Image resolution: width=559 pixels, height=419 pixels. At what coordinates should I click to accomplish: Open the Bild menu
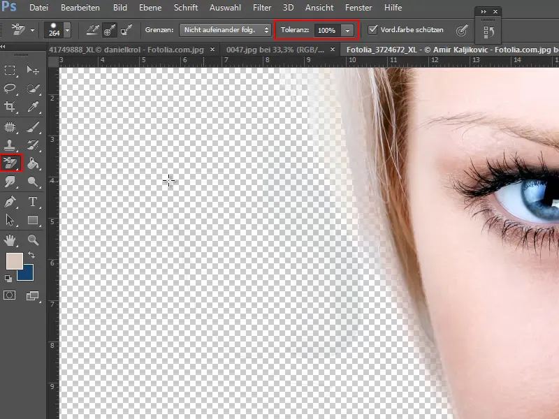tap(120, 8)
